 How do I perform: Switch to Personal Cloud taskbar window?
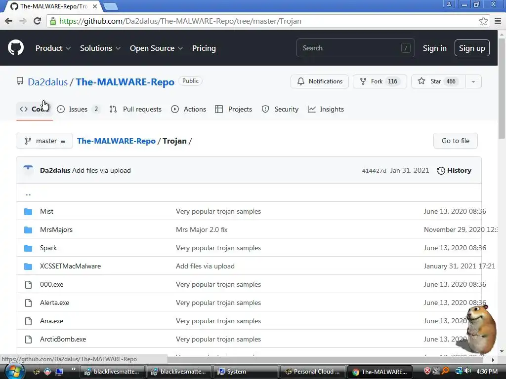pos(312,372)
